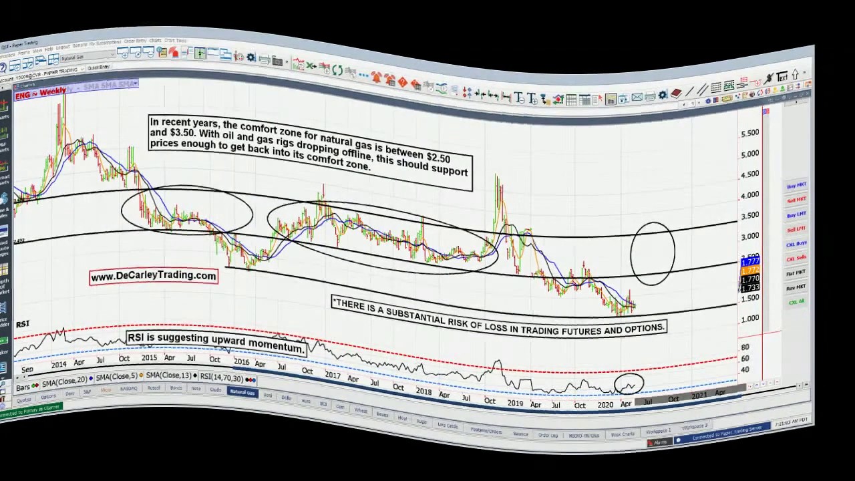Open the Logout menu item
The height and width of the screenshot is (481, 855).
point(63,47)
